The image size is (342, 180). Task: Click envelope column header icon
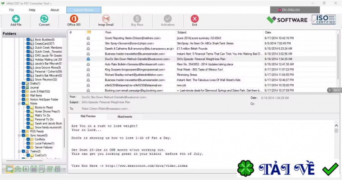tap(89, 32)
